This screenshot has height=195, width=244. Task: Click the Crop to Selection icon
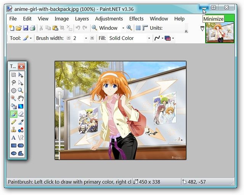pos(62,28)
